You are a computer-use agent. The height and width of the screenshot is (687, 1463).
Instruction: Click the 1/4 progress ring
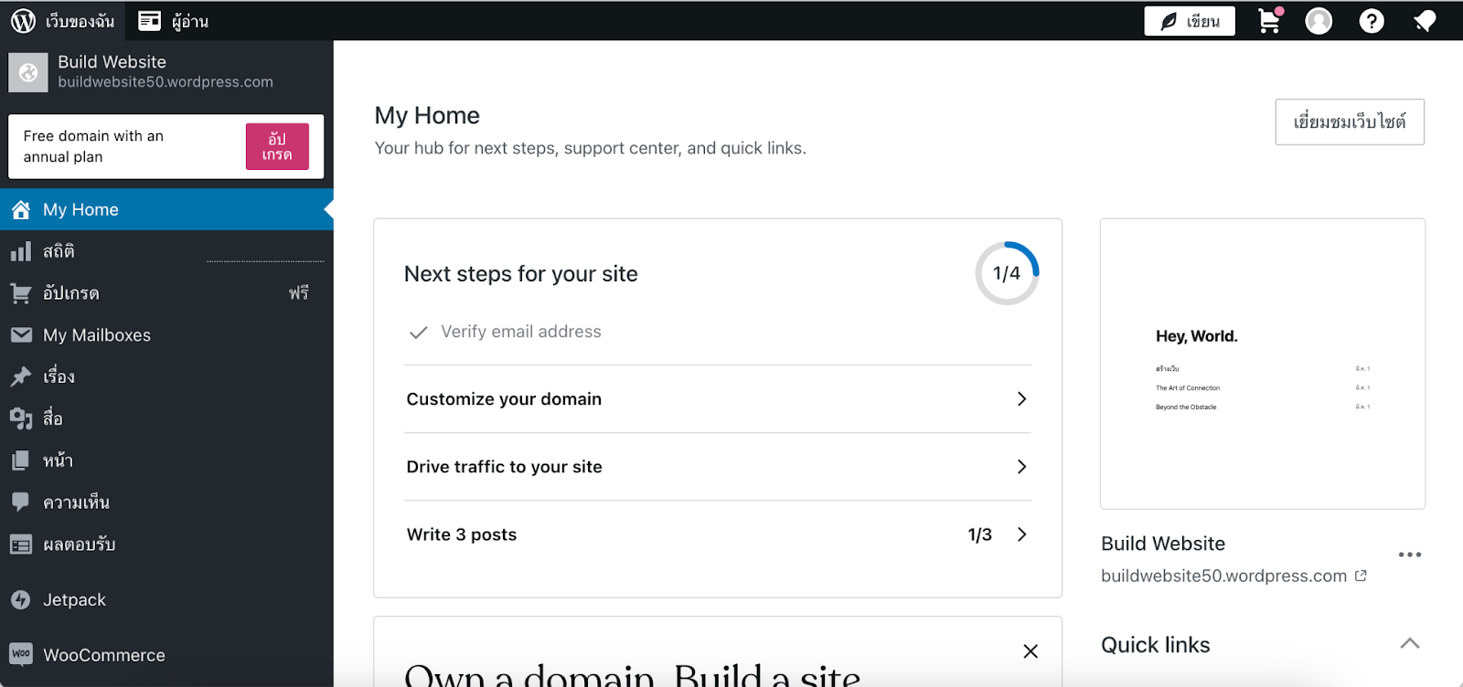point(1007,273)
